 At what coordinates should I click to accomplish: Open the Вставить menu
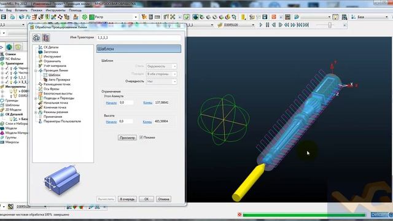point(21,10)
